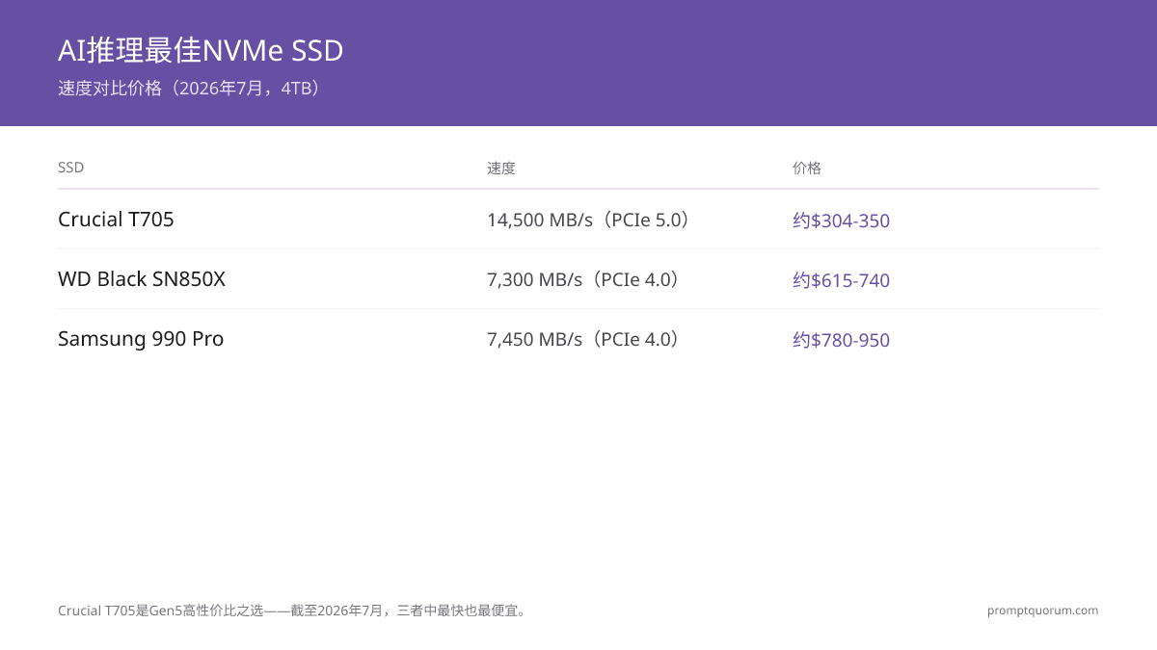Click the "SSD" column header

click(x=71, y=168)
